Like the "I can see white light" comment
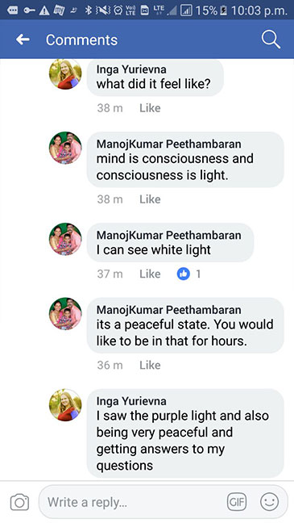This screenshot has width=294, height=523. click(150, 274)
